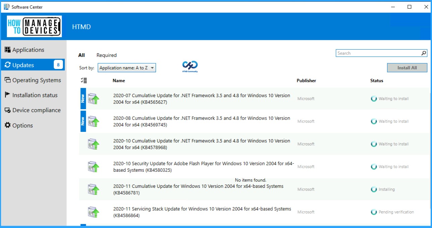Click the Installation status flag icon
The height and width of the screenshot is (228, 432).
click(x=7, y=95)
